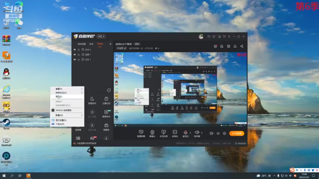Viewport: 319px width, 179px height.
Task: Open WinRAR desktop icon
Action: point(6,40)
